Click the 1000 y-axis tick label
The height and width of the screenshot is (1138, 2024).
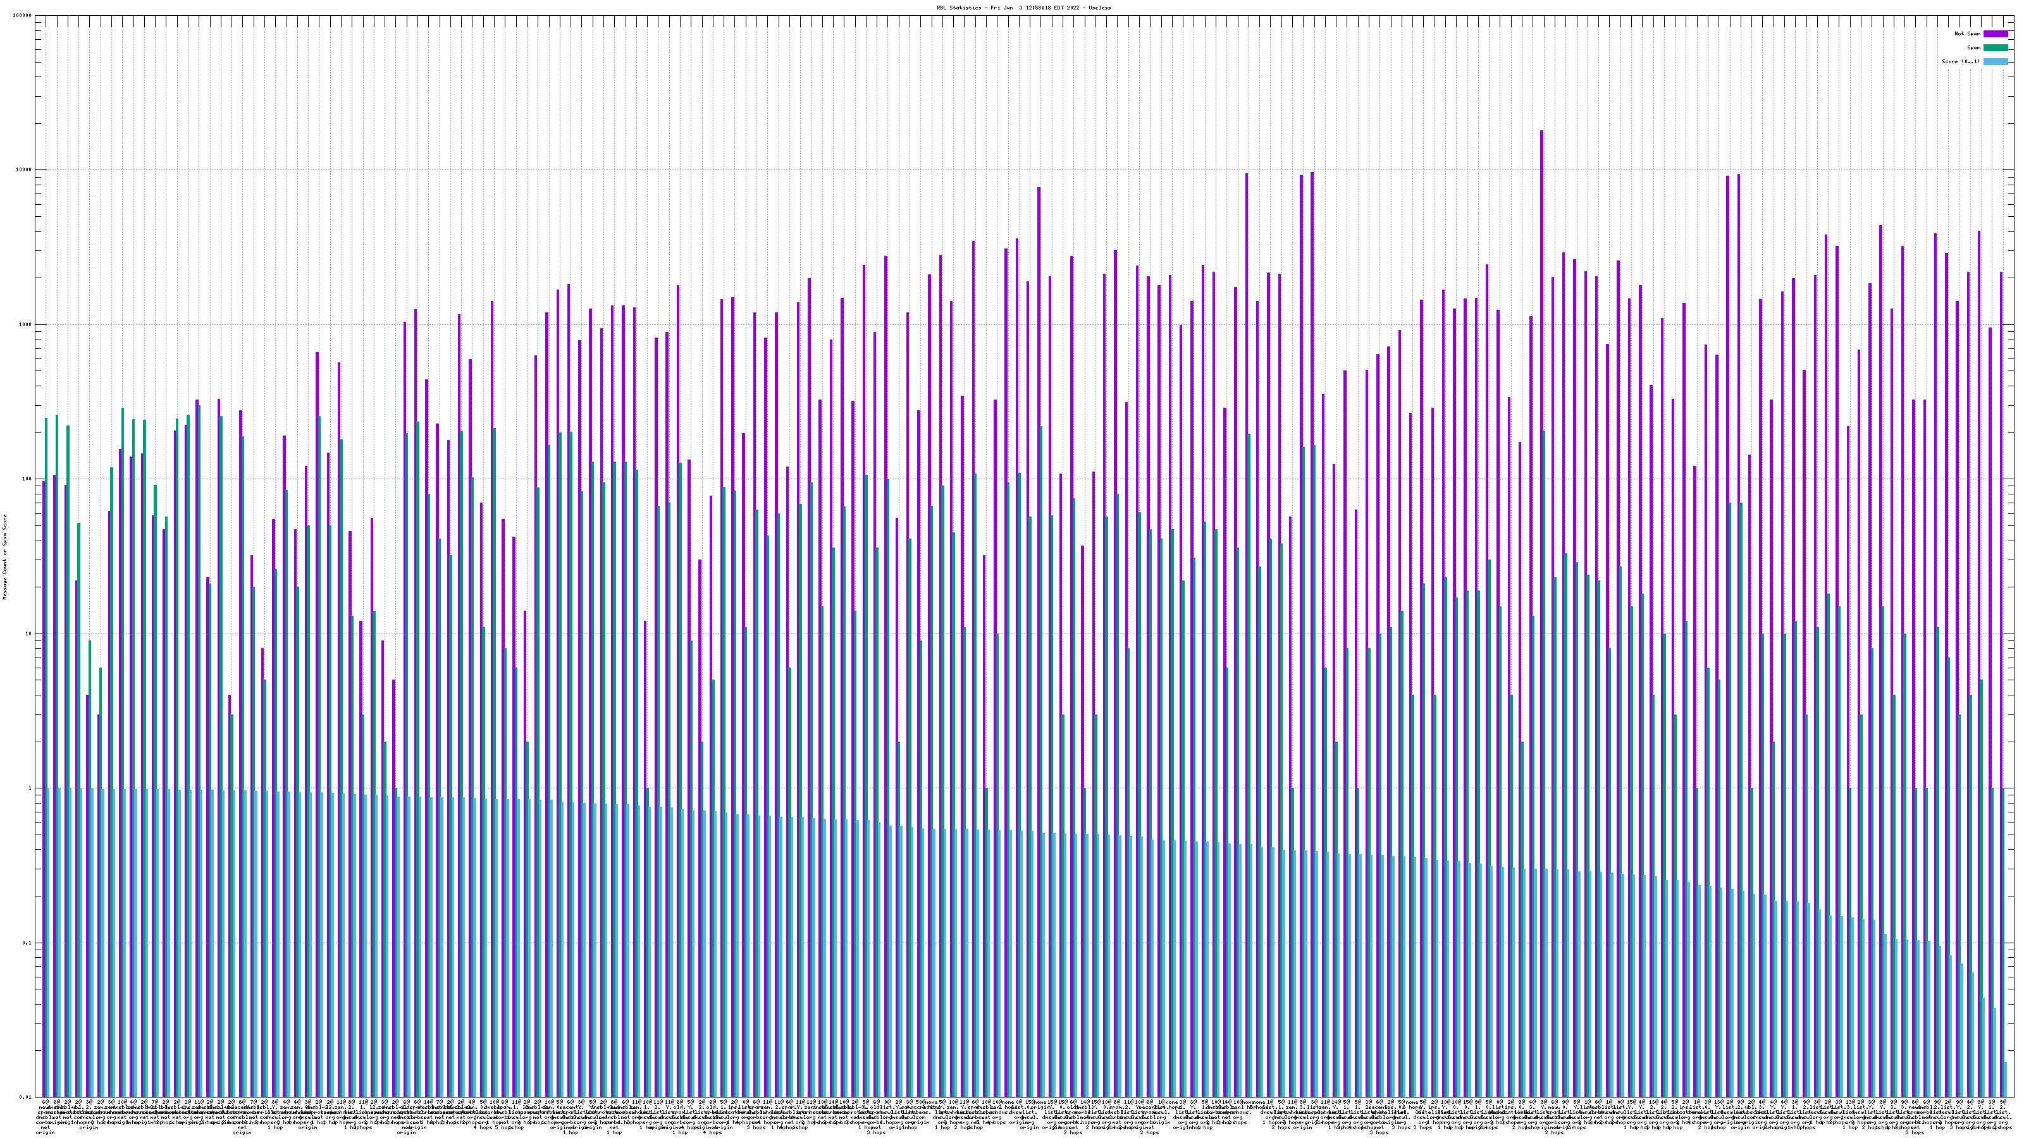coord(26,324)
